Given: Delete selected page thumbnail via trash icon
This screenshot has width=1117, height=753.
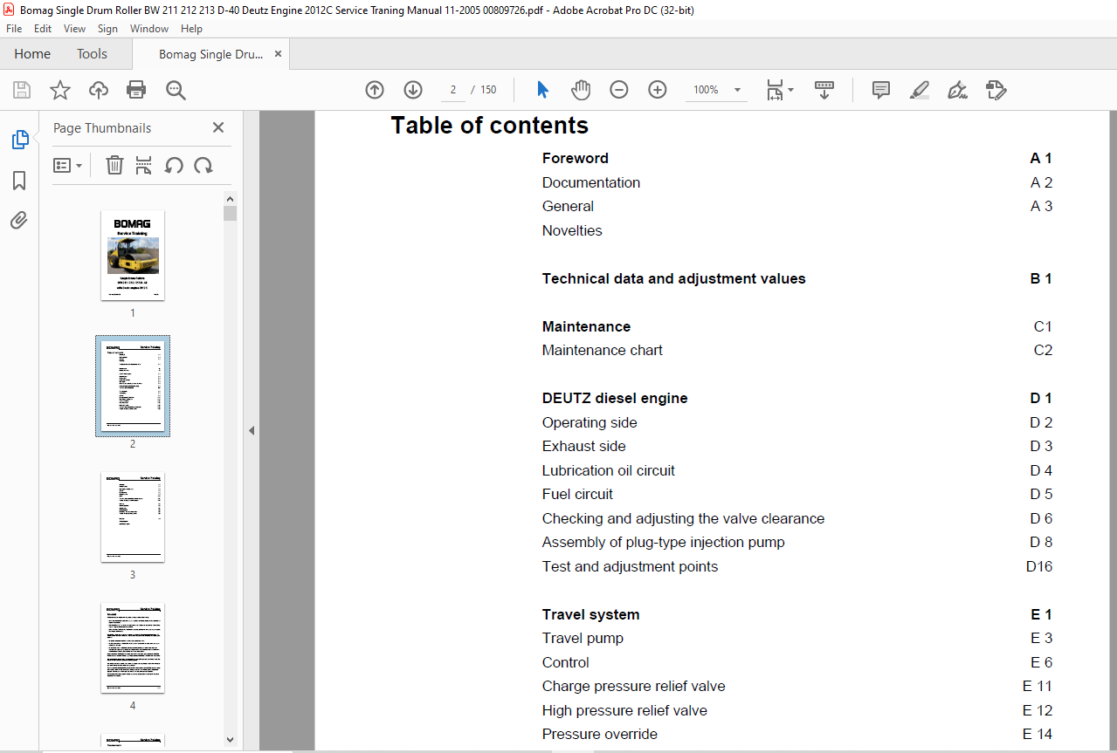Looking at the screenshot, I should tap(114, 165).
